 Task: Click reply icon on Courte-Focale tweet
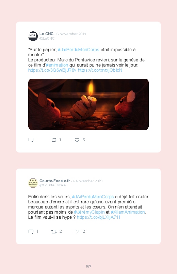coord(31,232)
